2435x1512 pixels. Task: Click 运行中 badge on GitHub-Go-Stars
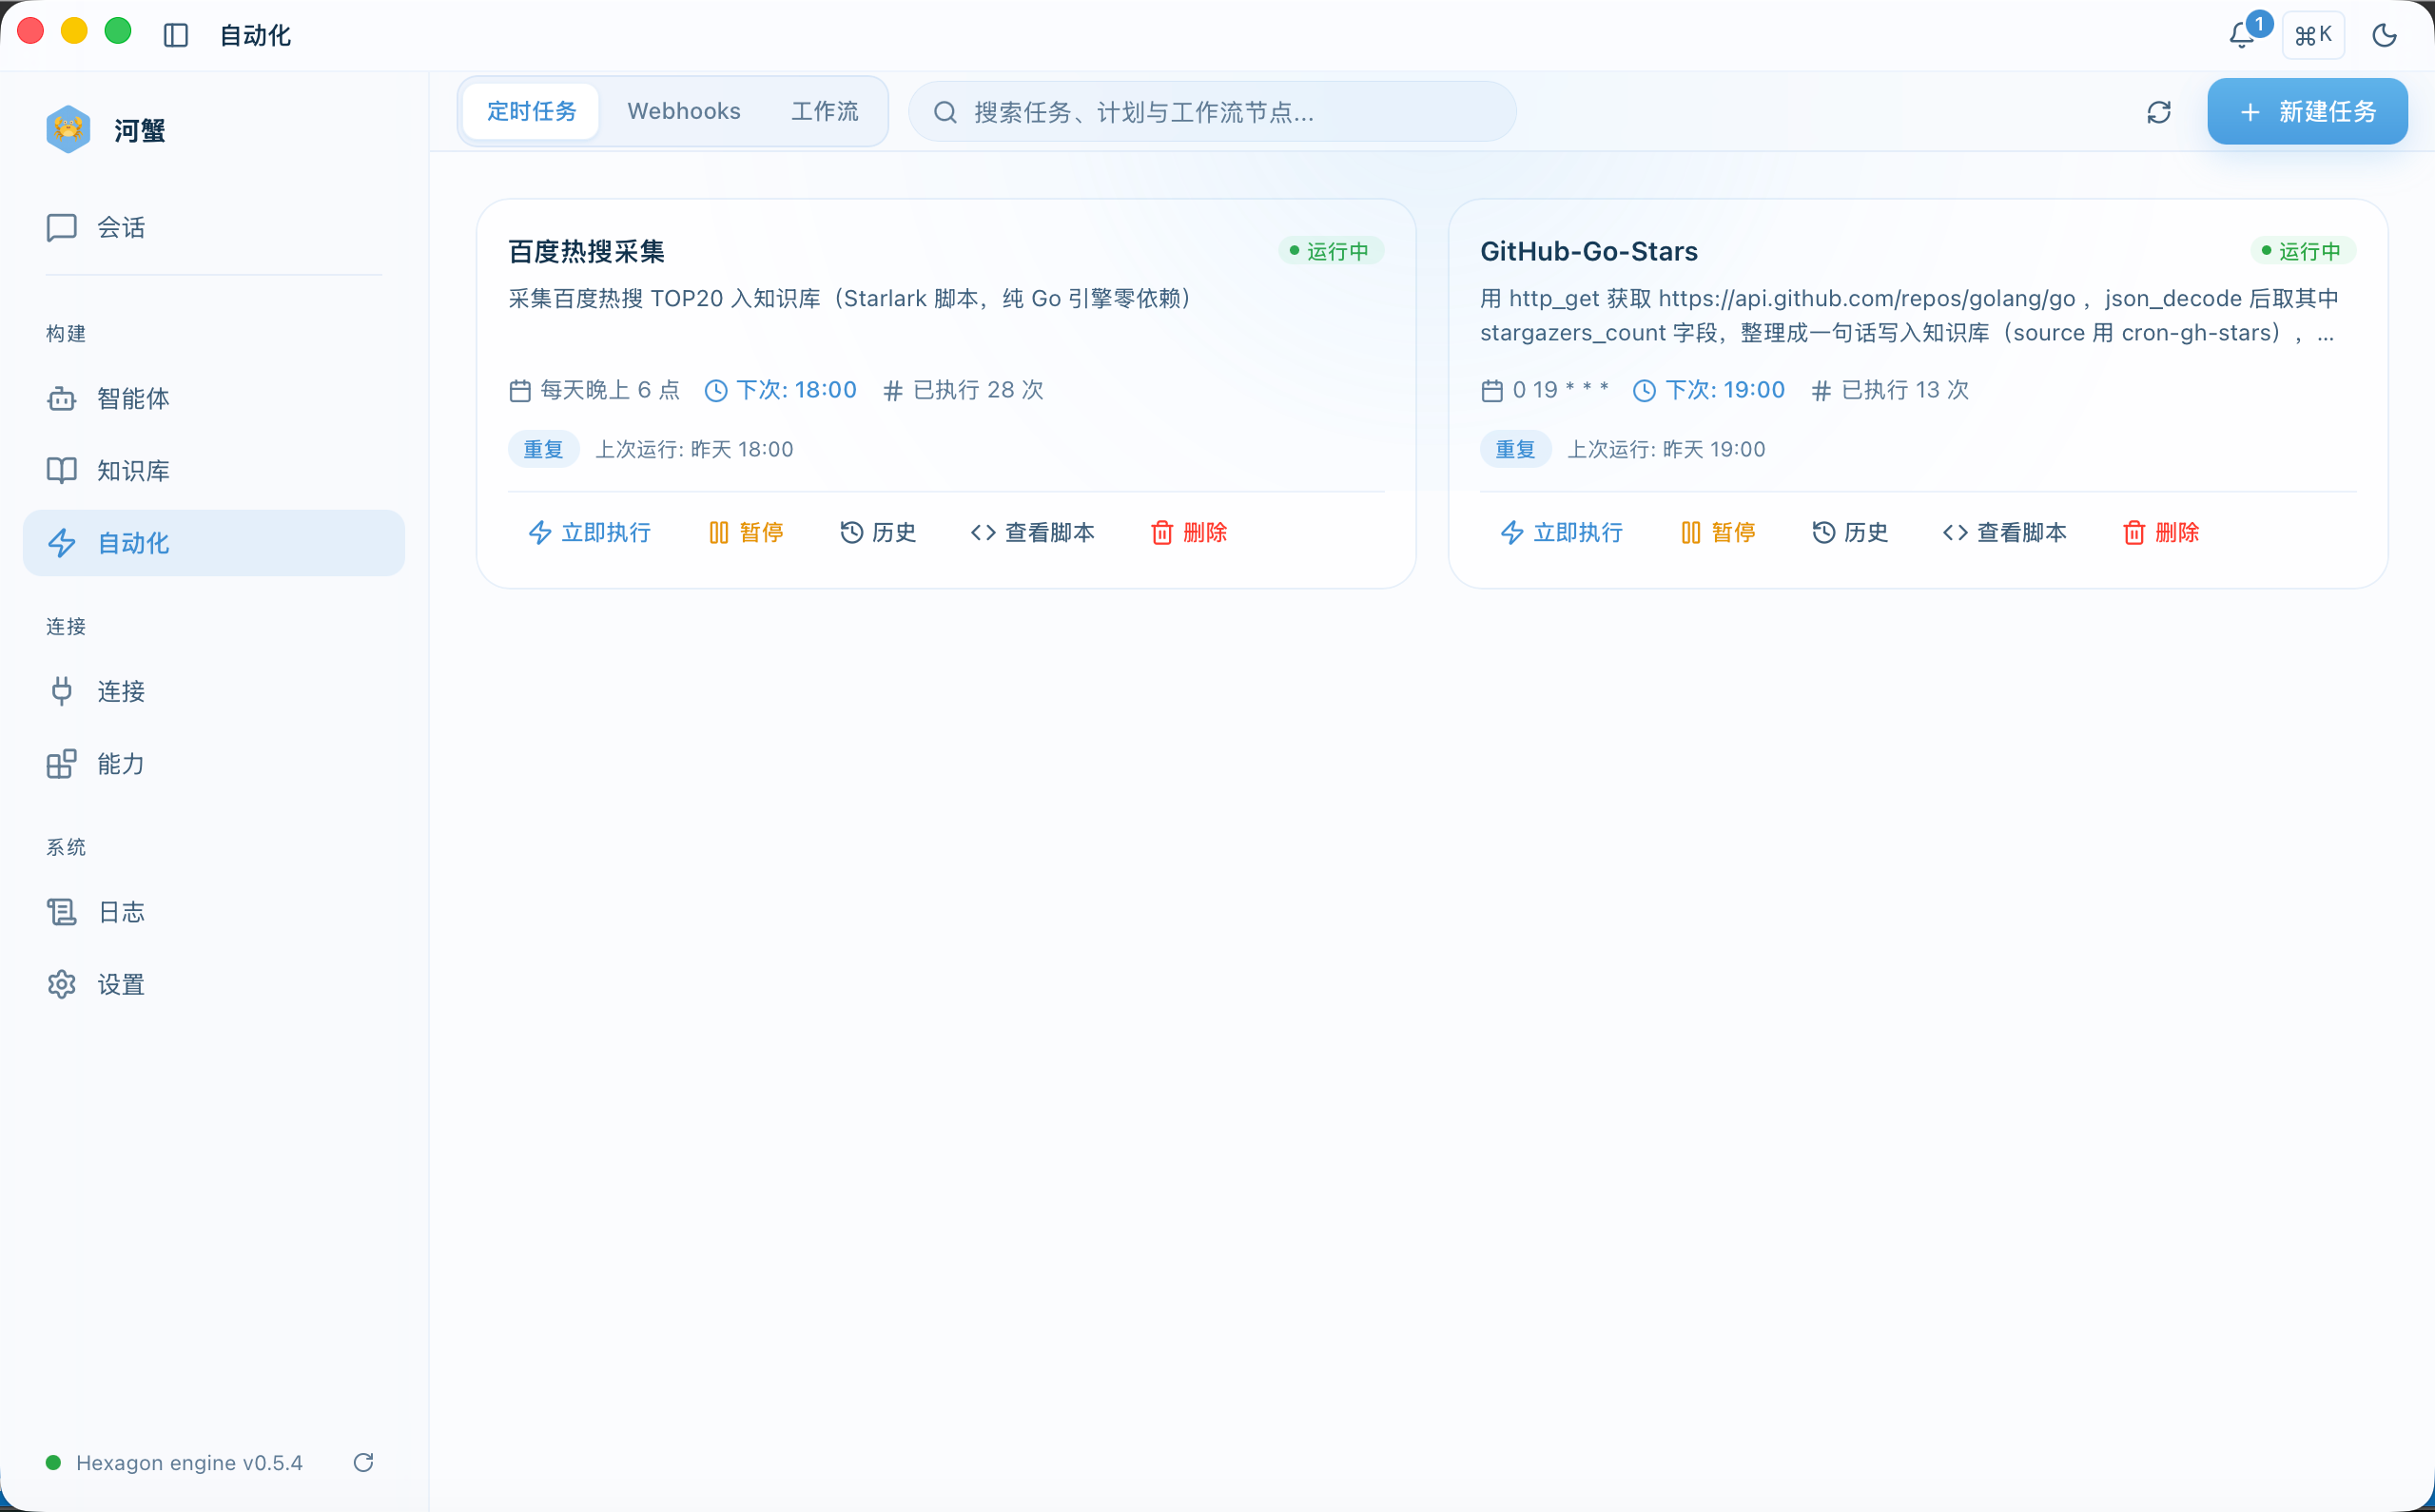click(2302, 251)
